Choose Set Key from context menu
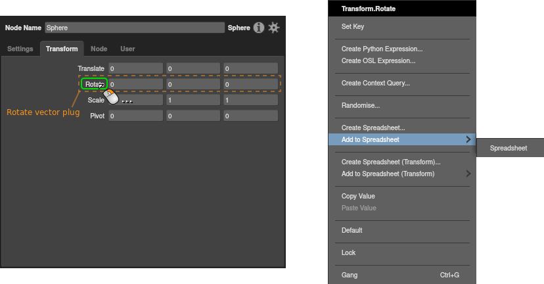The width and height of the screenshot is (544, 284). pos(353,27)
